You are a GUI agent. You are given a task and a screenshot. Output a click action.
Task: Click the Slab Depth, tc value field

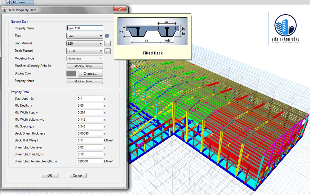(x=90, y=99)
